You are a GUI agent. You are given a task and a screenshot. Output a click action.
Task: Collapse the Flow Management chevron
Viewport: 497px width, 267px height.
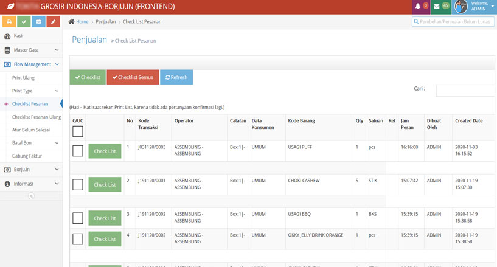click(x=57, y=64)
